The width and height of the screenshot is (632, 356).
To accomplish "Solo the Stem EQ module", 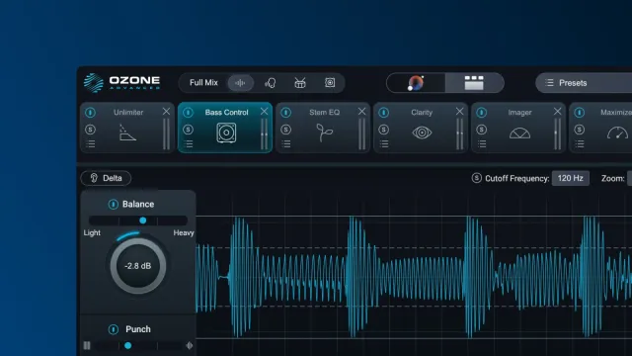I will (x=286, y=130).
